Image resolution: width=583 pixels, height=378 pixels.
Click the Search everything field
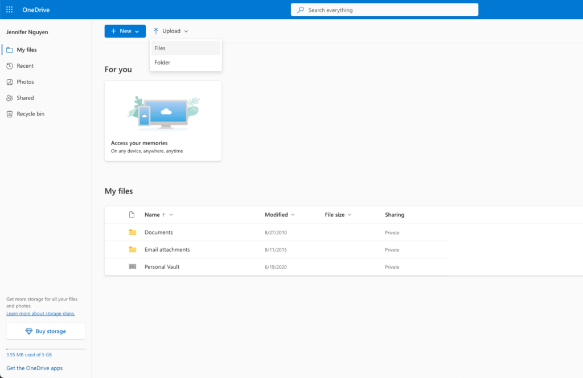tap(384, 10)
